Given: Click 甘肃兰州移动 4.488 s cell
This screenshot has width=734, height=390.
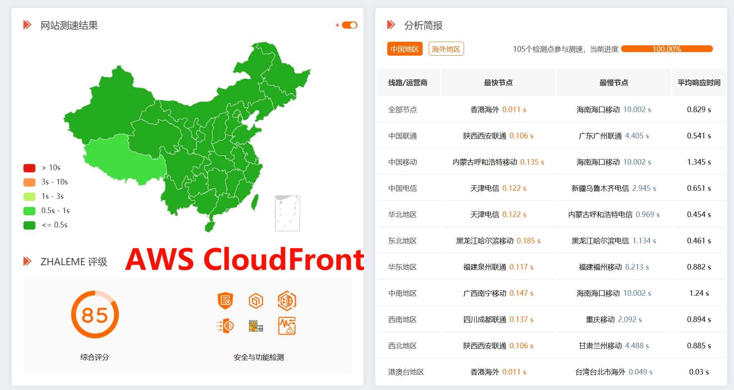Looking at the screenshot, I should [614, 345].
